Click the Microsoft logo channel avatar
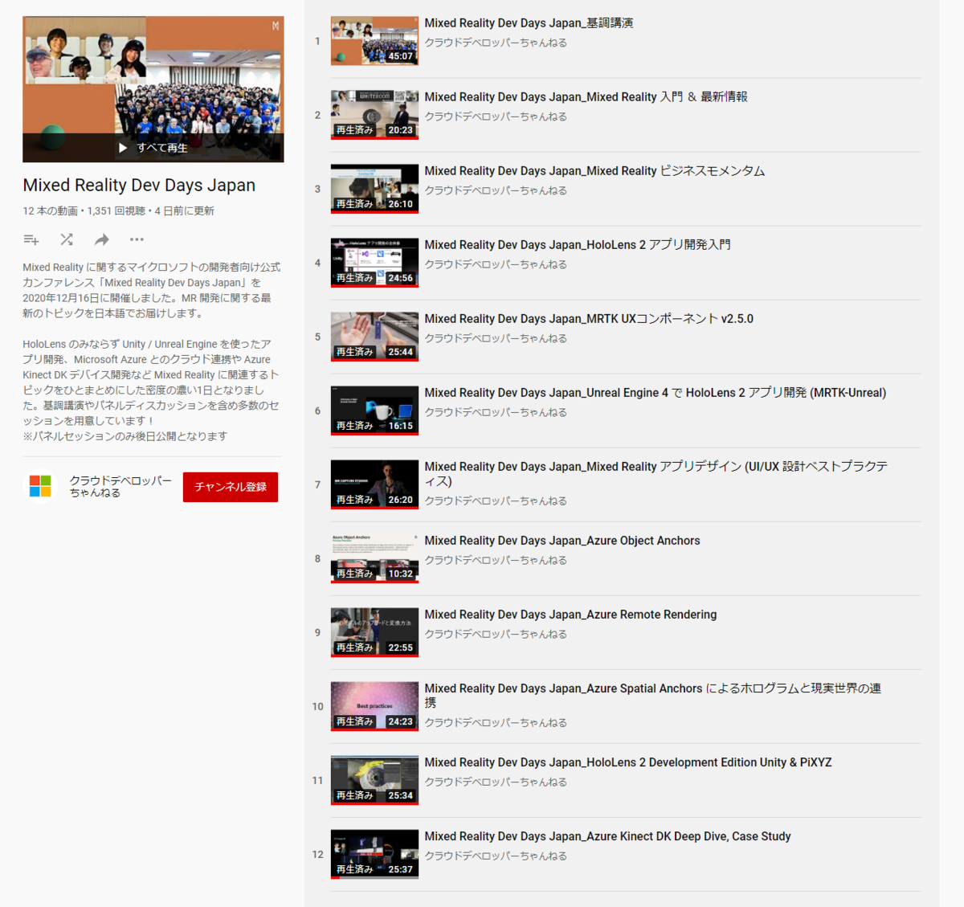The width and height of the screenshot is (964, 907). 40,486
